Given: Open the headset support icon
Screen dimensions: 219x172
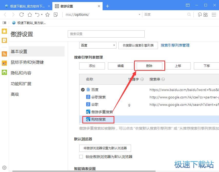Looking at the screenshot, I should pos(200,15).
